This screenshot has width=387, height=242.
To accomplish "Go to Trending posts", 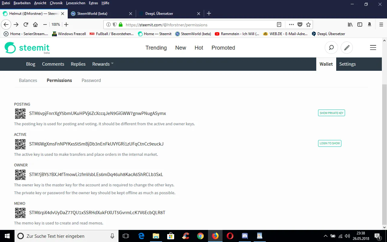I will 156,48.
